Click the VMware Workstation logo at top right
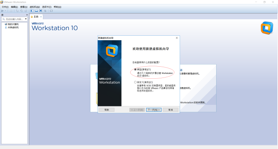 [x=267, y=28]
